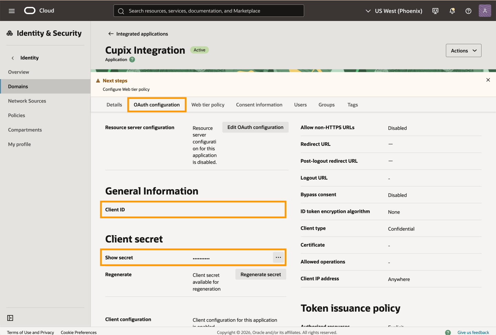Click the Next steps warning icon
The width and height of the screenshot is (496, 335).
click(x=98, y=80)
